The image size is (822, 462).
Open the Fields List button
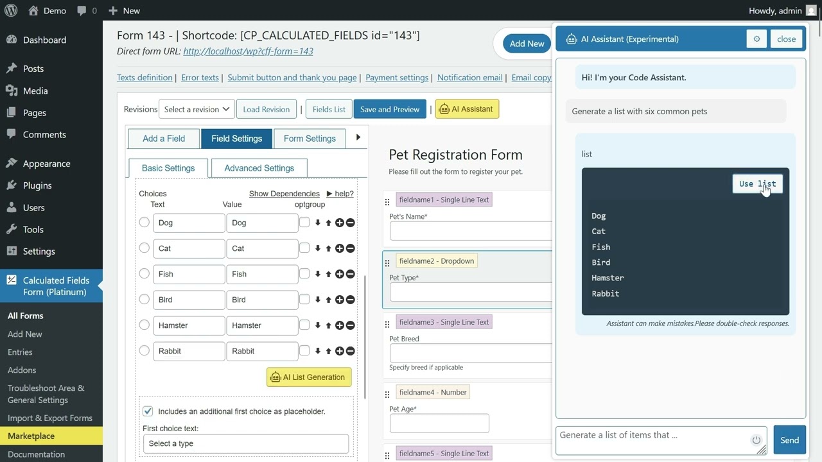pyautogui.click(x=329, y=109)
